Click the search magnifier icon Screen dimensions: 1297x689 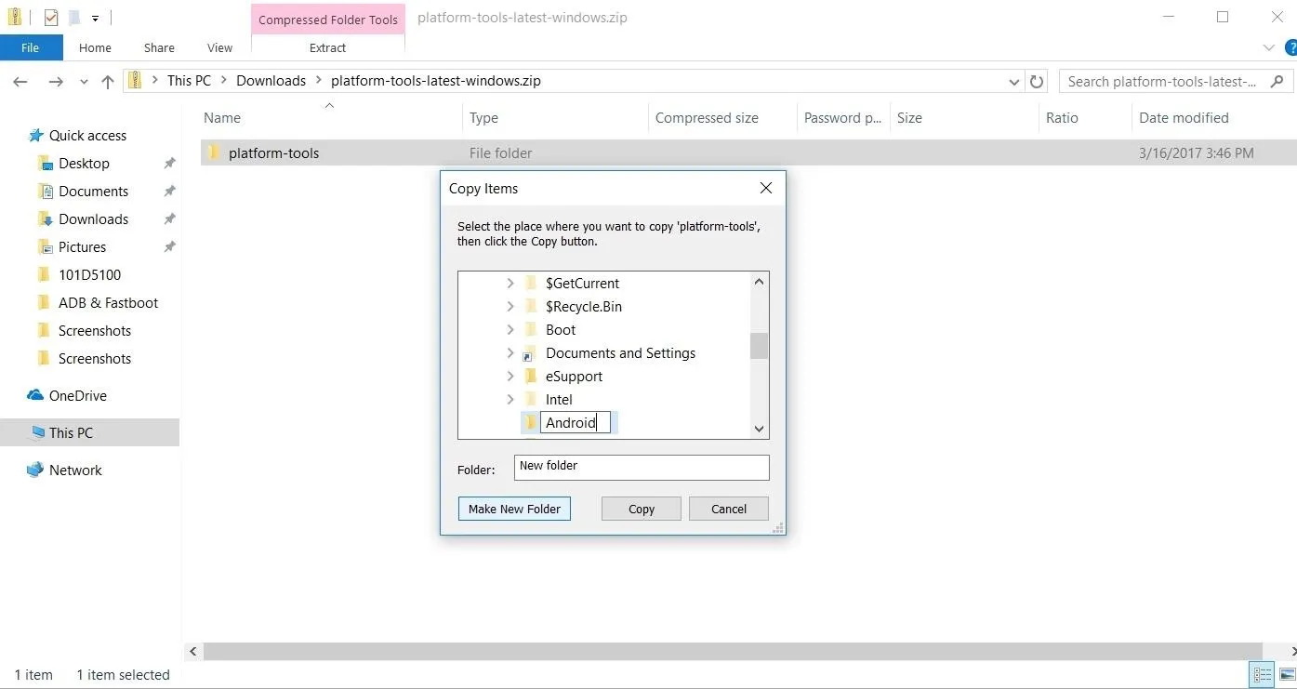(1277, 82)
